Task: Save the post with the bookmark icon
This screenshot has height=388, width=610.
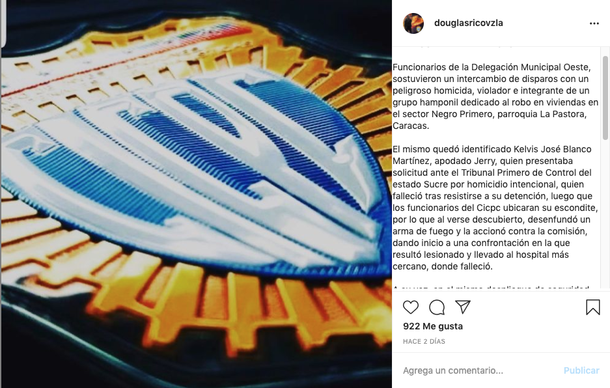Action: click(x=593, y=307)
